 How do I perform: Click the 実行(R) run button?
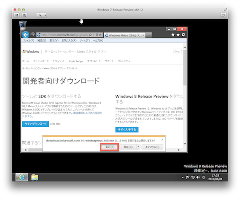pos(109,147)
